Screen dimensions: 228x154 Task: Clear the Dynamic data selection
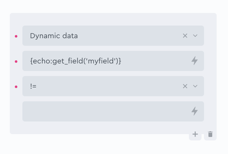(x=185, y=36)
